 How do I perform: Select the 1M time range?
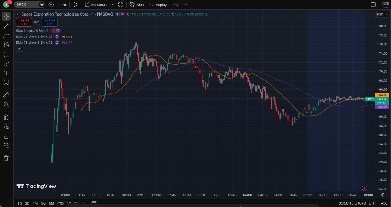(35, 203)
